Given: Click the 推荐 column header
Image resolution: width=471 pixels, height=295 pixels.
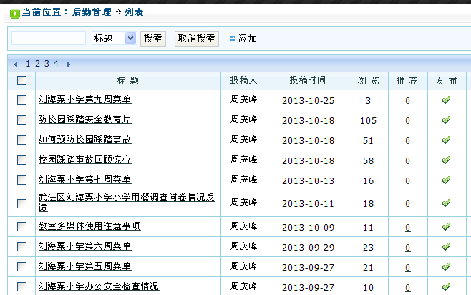Looking at the screenshot, I should (x=407, y=80).
